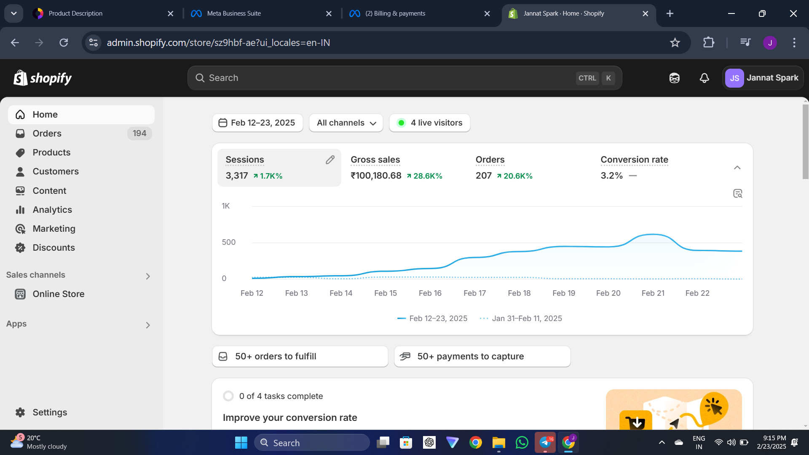Screen dimensions: 809x455
Task: Click the 4 live visitors button
Action: pyautogui.click(x=430, y=123)
